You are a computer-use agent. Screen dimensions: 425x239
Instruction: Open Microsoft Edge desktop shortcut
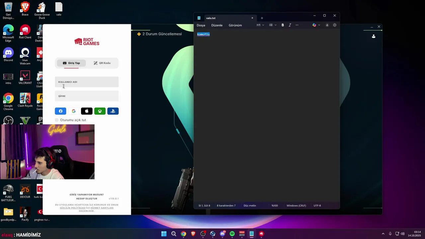click(8, 34)
